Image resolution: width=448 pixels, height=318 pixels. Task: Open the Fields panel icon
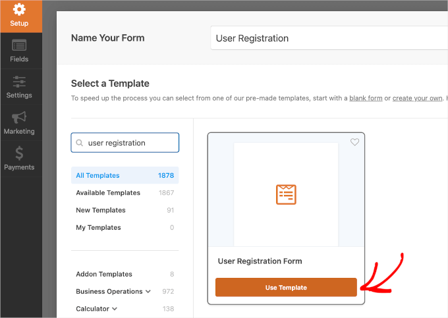click(19, 46)
